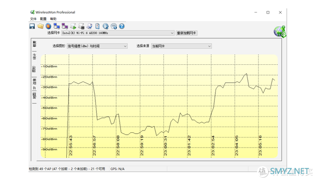The height and width of the screenshot is (180, 315).
Task: Open file using the folder icon
Action: click(40, 26)
